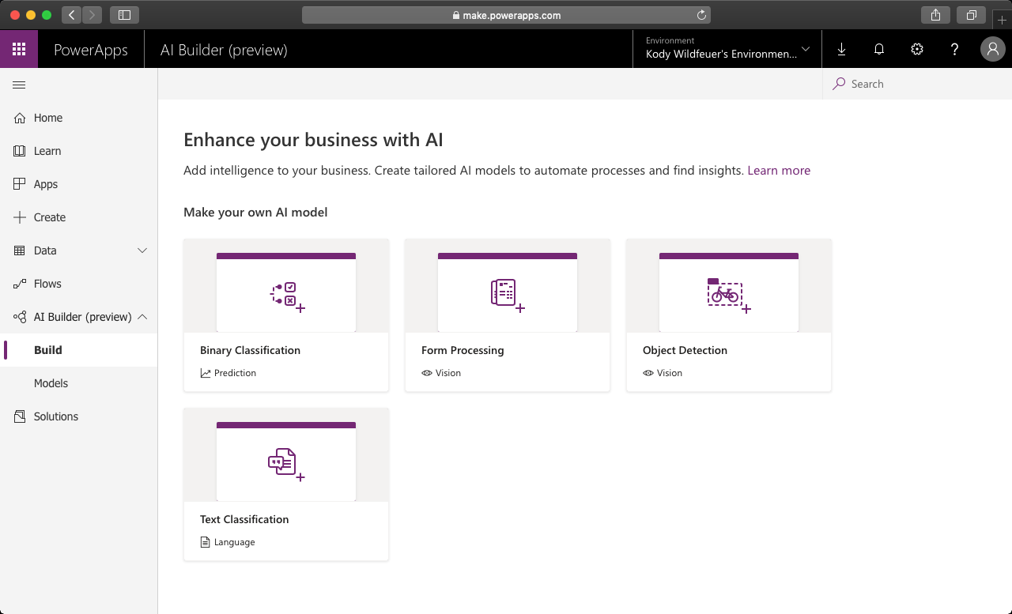Go to the Learn page
Screen dimensions: 1012x614
click(x=48, y=151)
